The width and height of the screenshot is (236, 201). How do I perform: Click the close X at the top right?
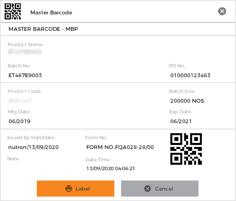click(x=222, y=11)
